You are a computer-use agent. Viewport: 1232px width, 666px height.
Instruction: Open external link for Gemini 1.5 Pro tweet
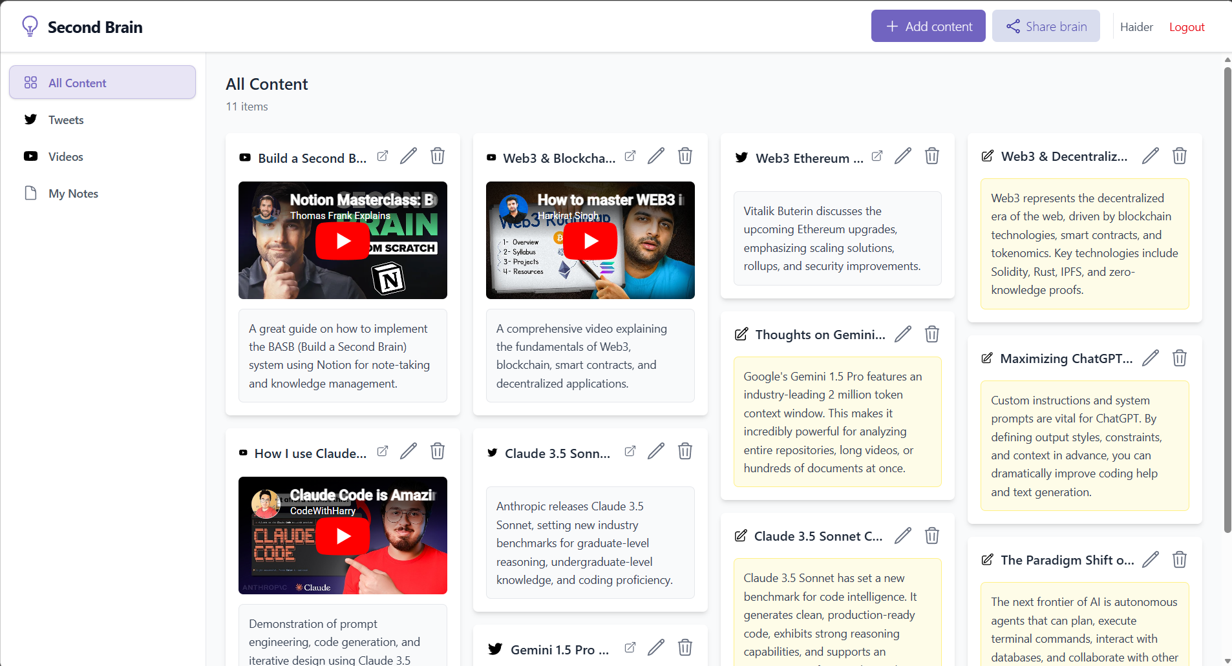[x=630, y=647]
